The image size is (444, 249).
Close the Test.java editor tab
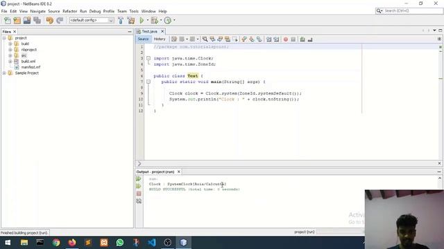[x=162, y=31]
